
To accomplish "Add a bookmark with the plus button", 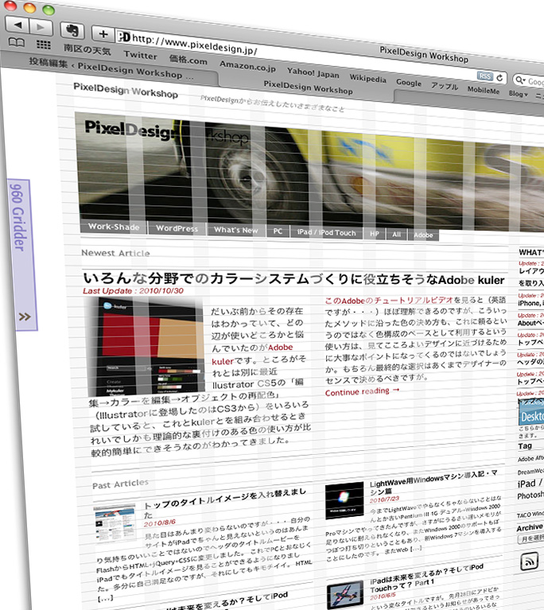I will coord(103,34).
